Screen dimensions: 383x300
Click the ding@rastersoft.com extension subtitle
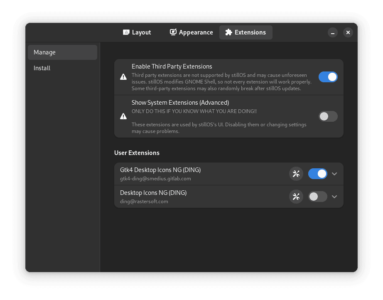click(144, 202)
